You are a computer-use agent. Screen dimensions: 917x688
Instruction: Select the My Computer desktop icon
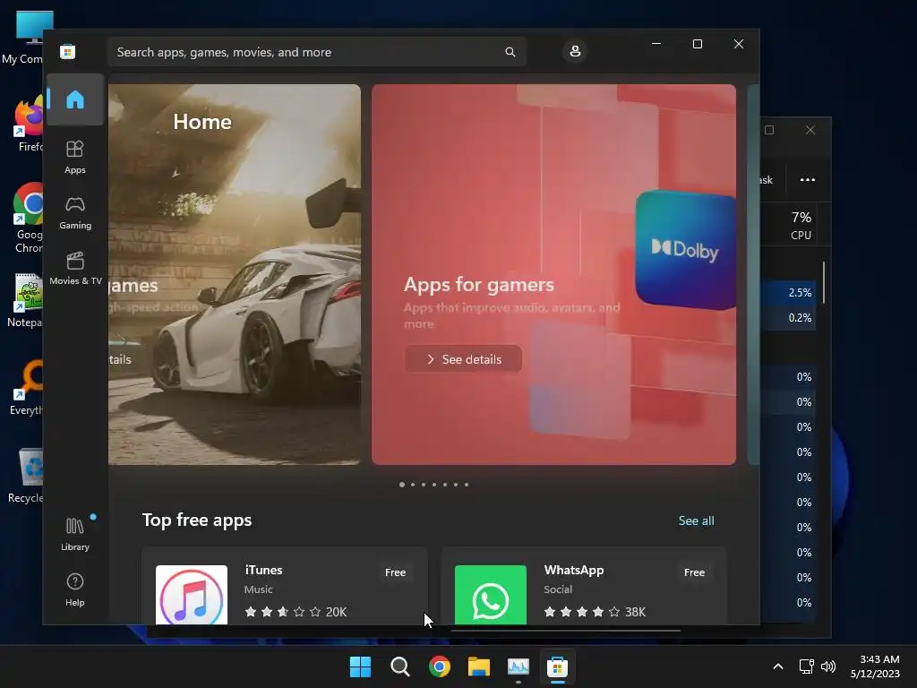pyautogui.click(x=23, y=38)
